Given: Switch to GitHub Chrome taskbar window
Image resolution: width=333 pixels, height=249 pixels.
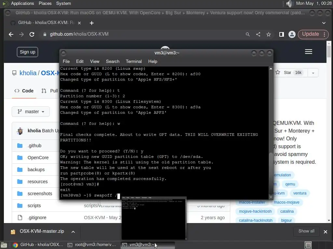Looking at the screenshot, I should pyautogui.click(x=38, y=245).
